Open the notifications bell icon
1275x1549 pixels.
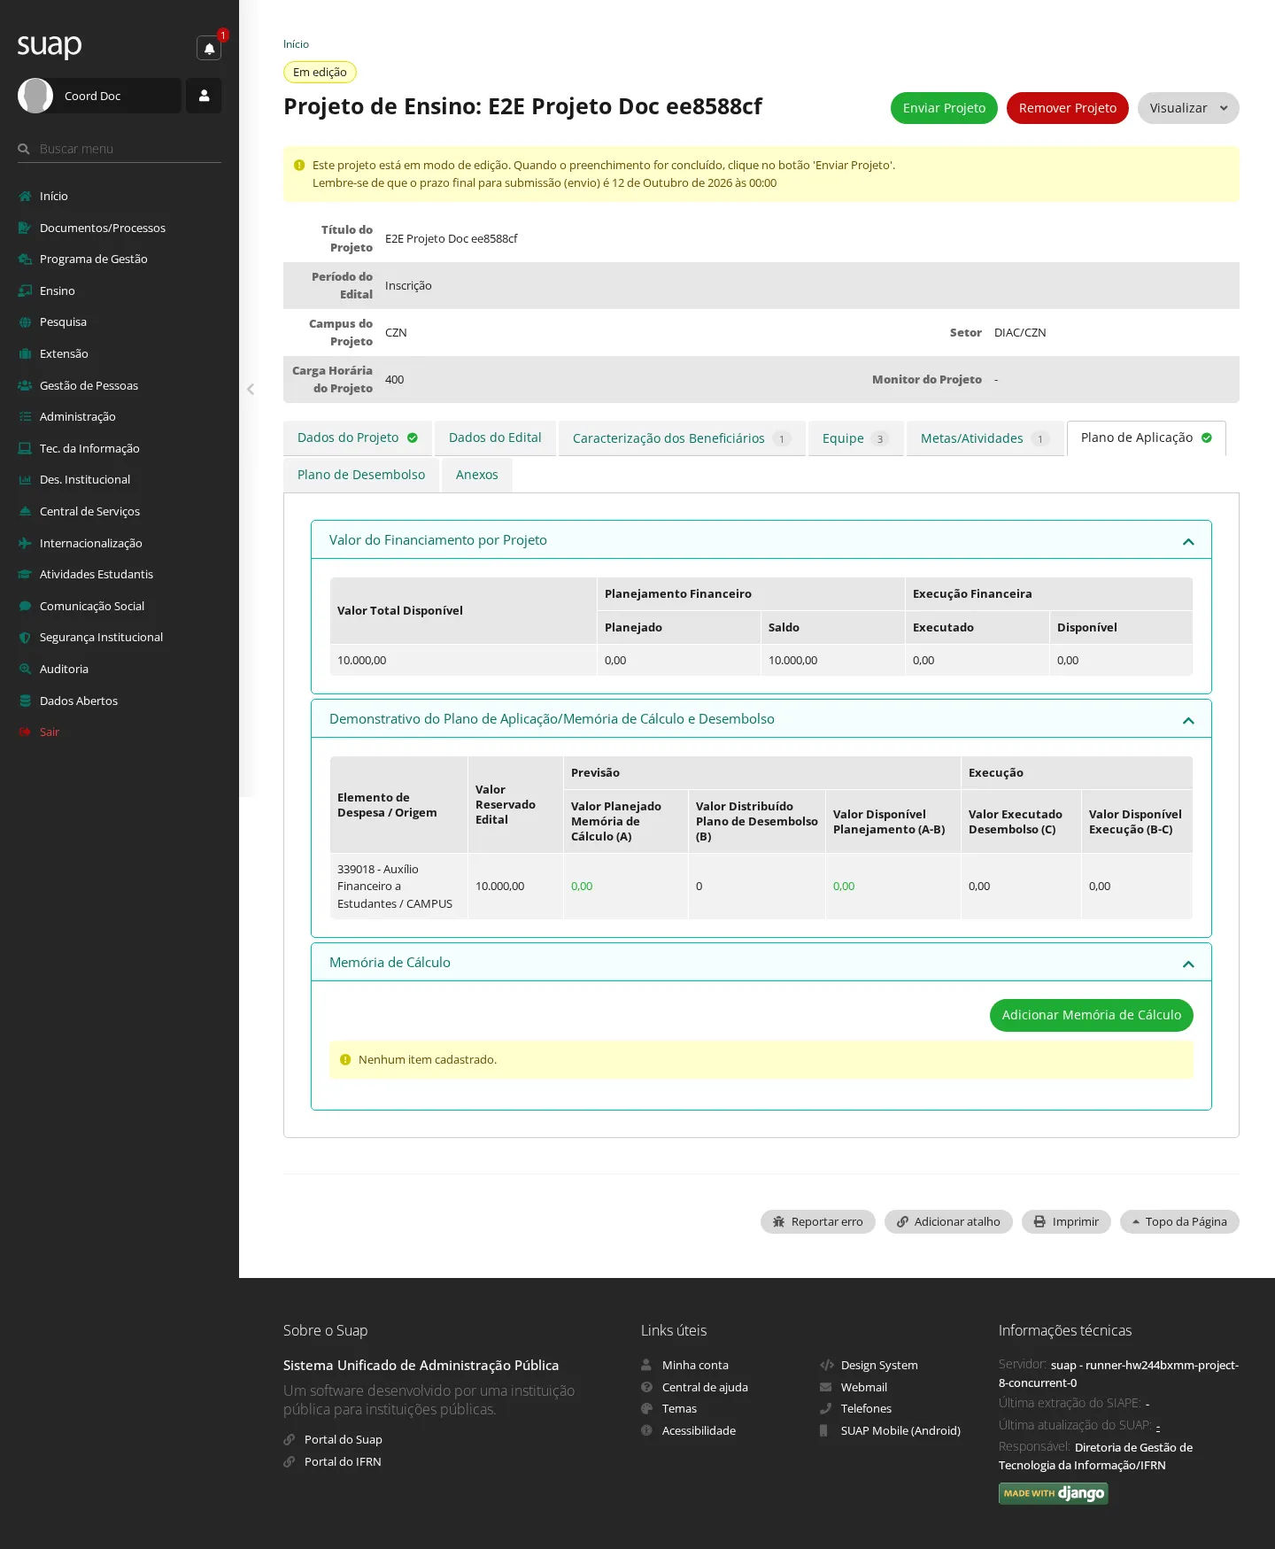point(209,49)
